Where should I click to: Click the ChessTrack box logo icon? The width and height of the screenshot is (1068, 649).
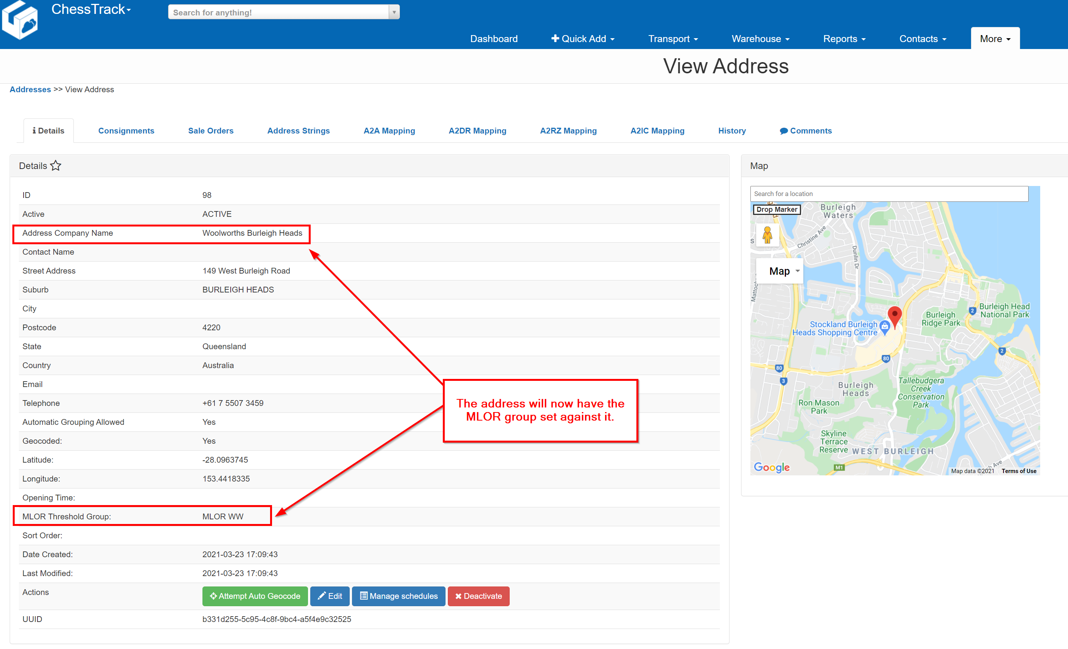pyautogui.click(x=20, y=21)
